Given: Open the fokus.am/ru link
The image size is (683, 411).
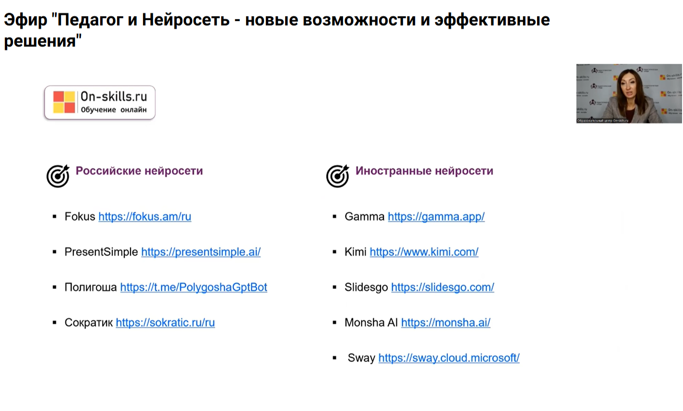Looking at the screenshot, I should click(144, 217).
